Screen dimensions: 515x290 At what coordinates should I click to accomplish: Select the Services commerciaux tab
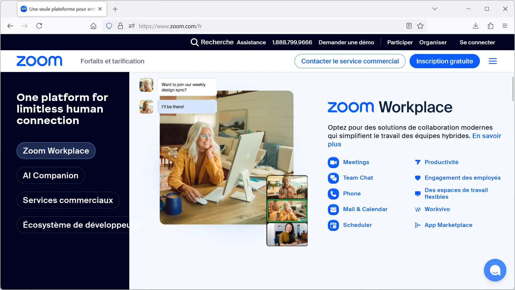click(68, 200)
